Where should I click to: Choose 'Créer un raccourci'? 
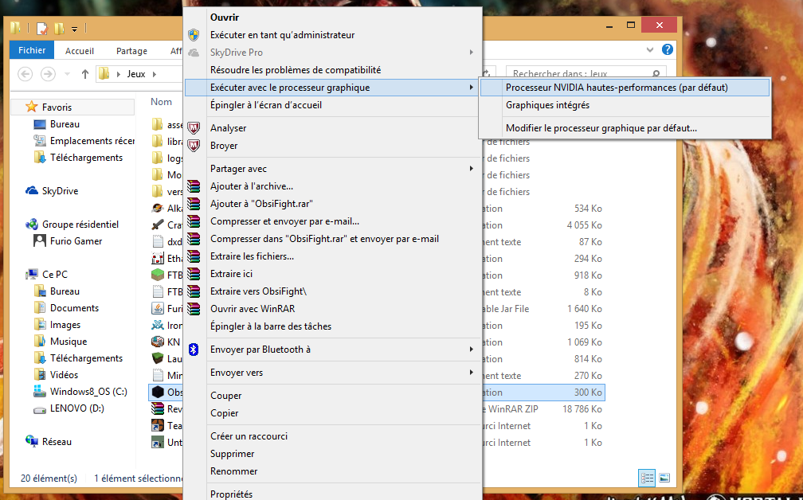pyautogui.click(x=333, y=436)
